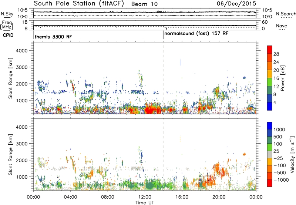Click the '20' power colorbar tick
The width and height of the screenshot is (296, 205).
coord(276,70)
